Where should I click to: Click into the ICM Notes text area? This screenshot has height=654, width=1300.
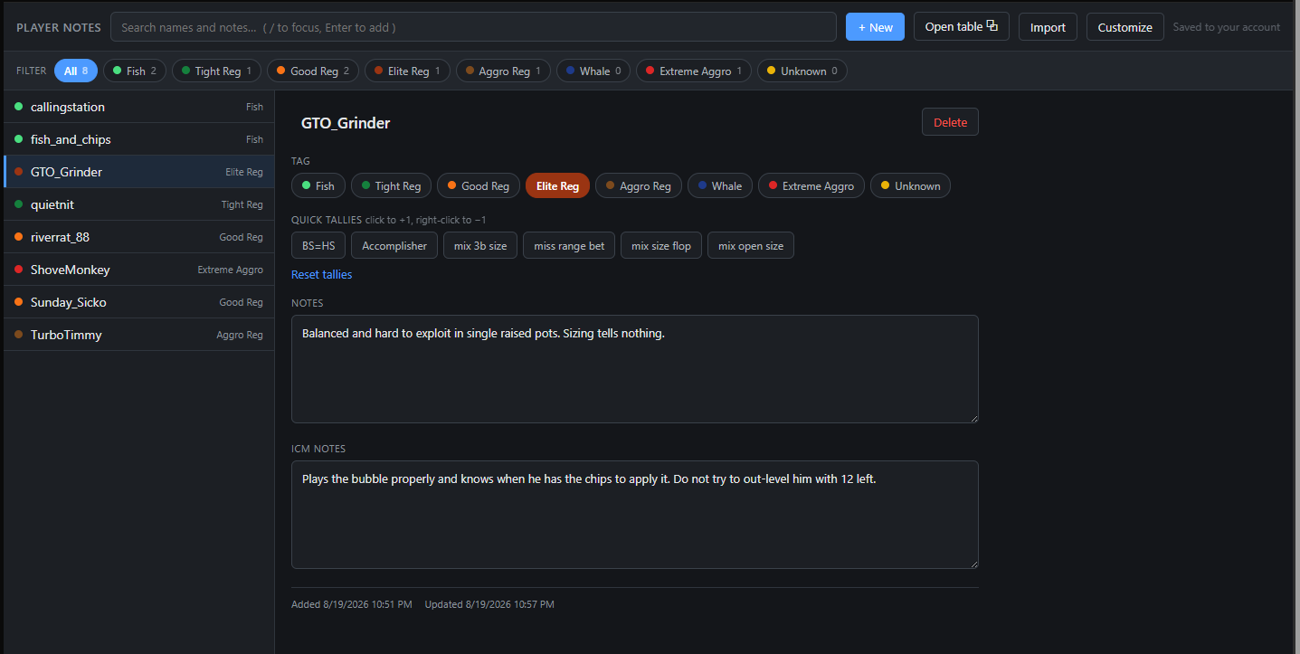coord(635,515)
